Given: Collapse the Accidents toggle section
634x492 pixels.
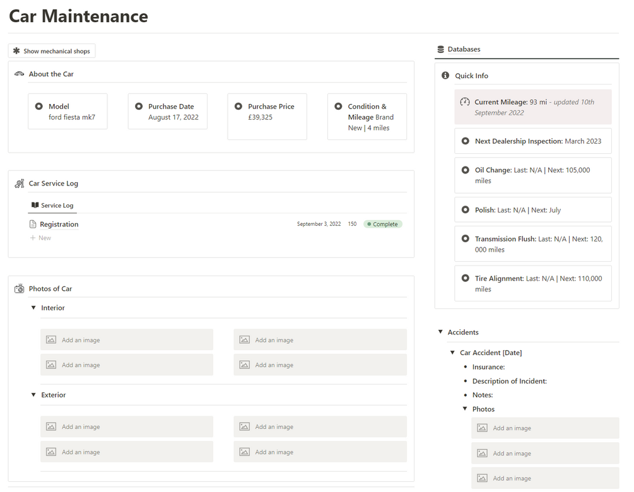Looking at the screenshot, I should point(440,332).
